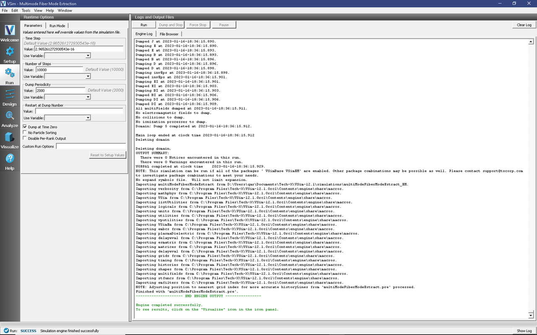The image size is (537, 335).
Task: Open the Tools menu
Action: click(26, 10)
